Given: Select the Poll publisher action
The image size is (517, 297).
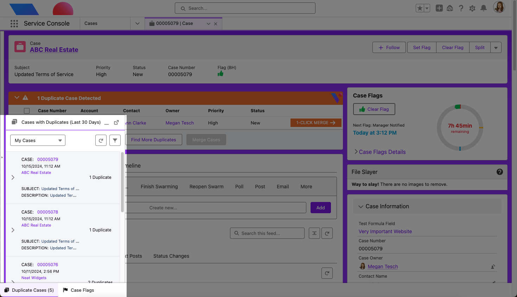Looking at the screenshot, I should [x=239, y=187].
